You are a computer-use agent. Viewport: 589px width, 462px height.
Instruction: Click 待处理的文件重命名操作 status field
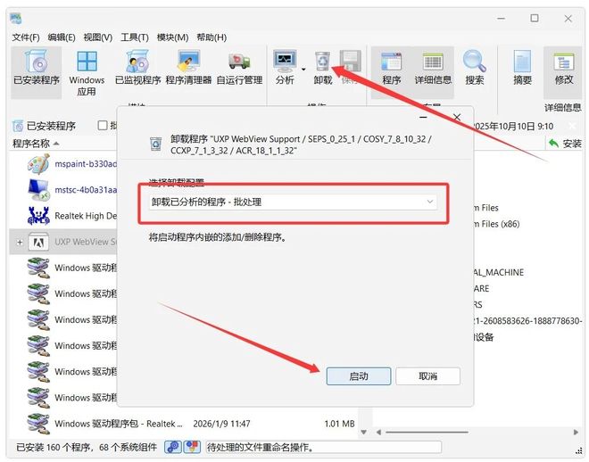[x=324, y=448]
